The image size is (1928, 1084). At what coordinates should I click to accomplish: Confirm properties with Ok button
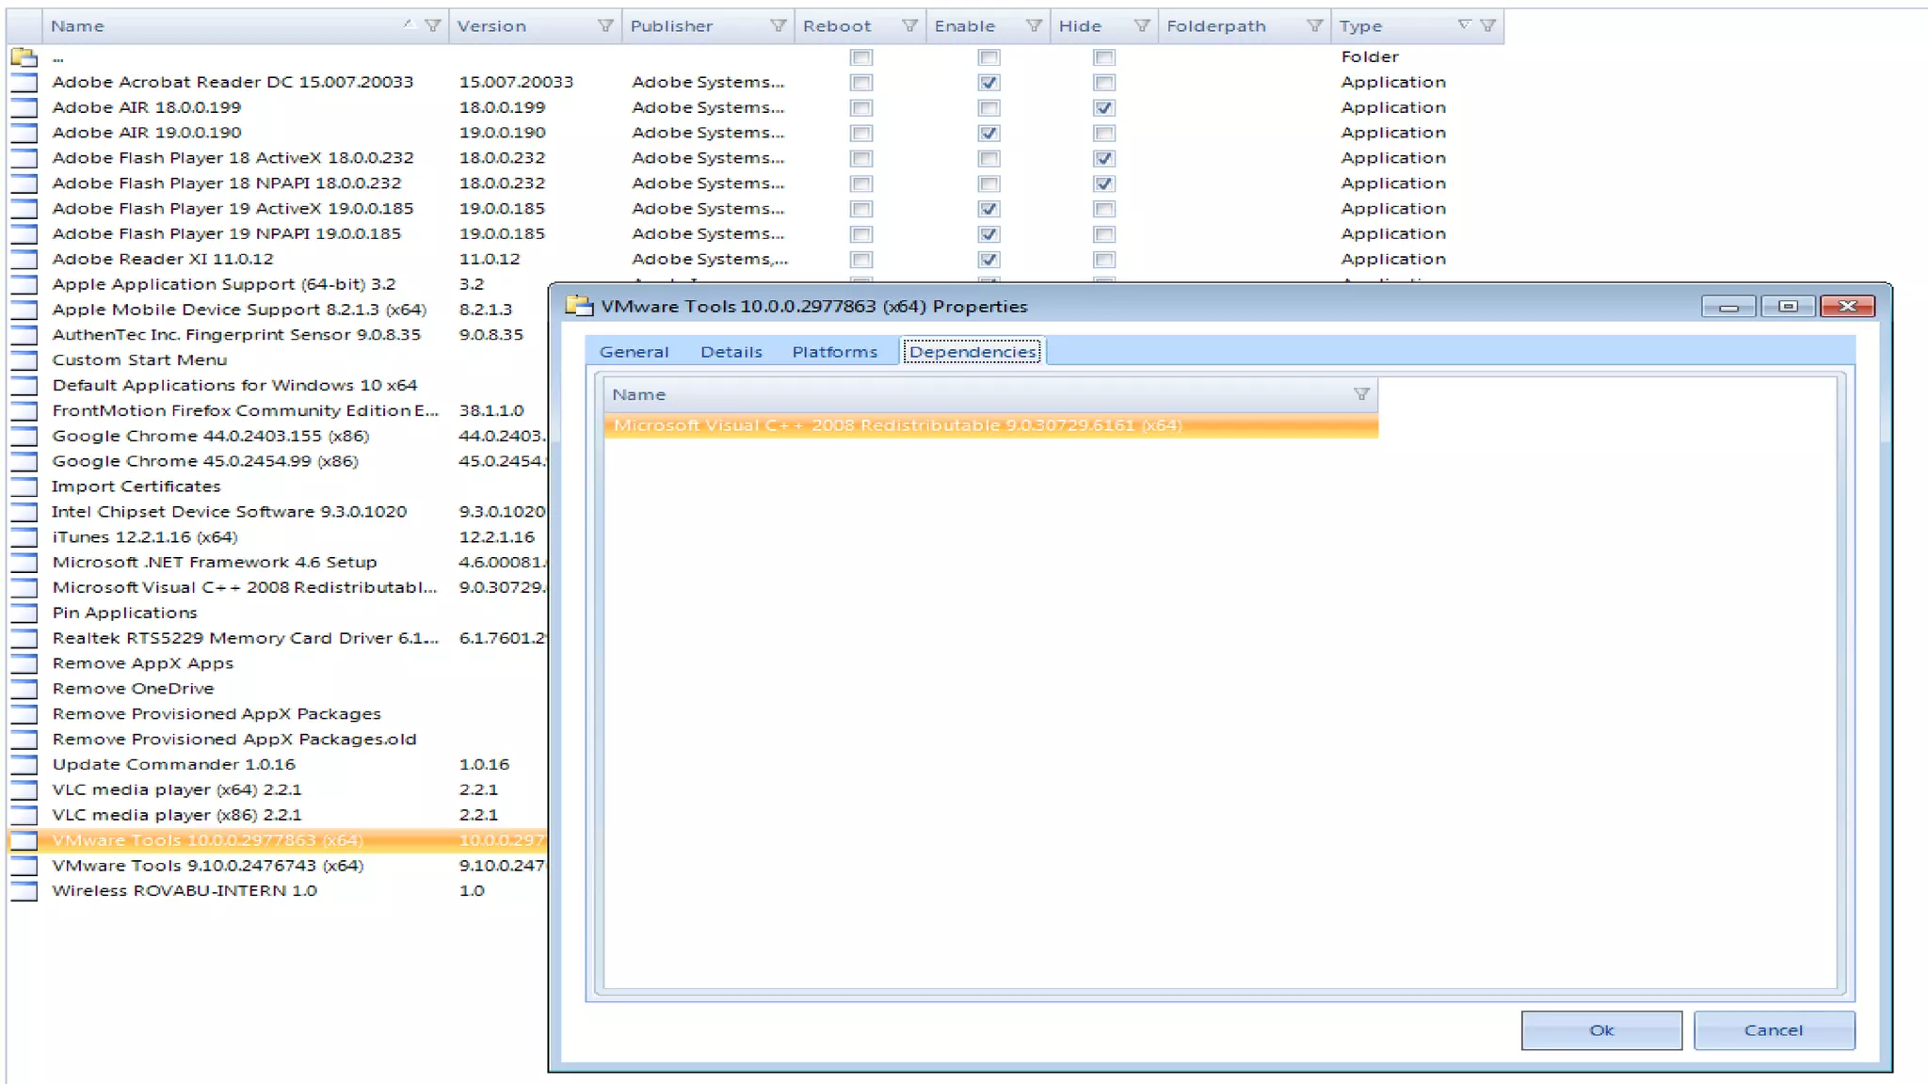tap(1601, 1030)
